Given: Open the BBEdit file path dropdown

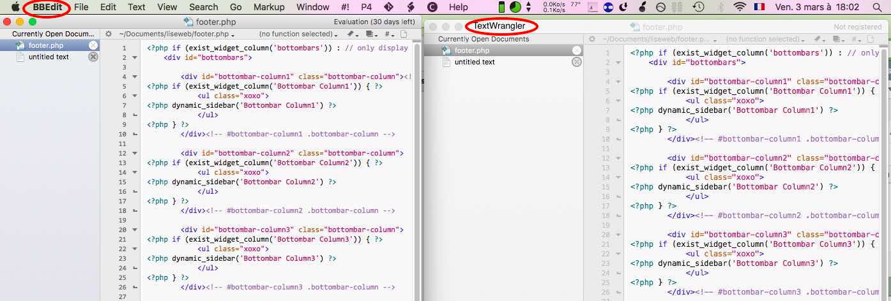Looking at the screenshot, I should (177, 34).
